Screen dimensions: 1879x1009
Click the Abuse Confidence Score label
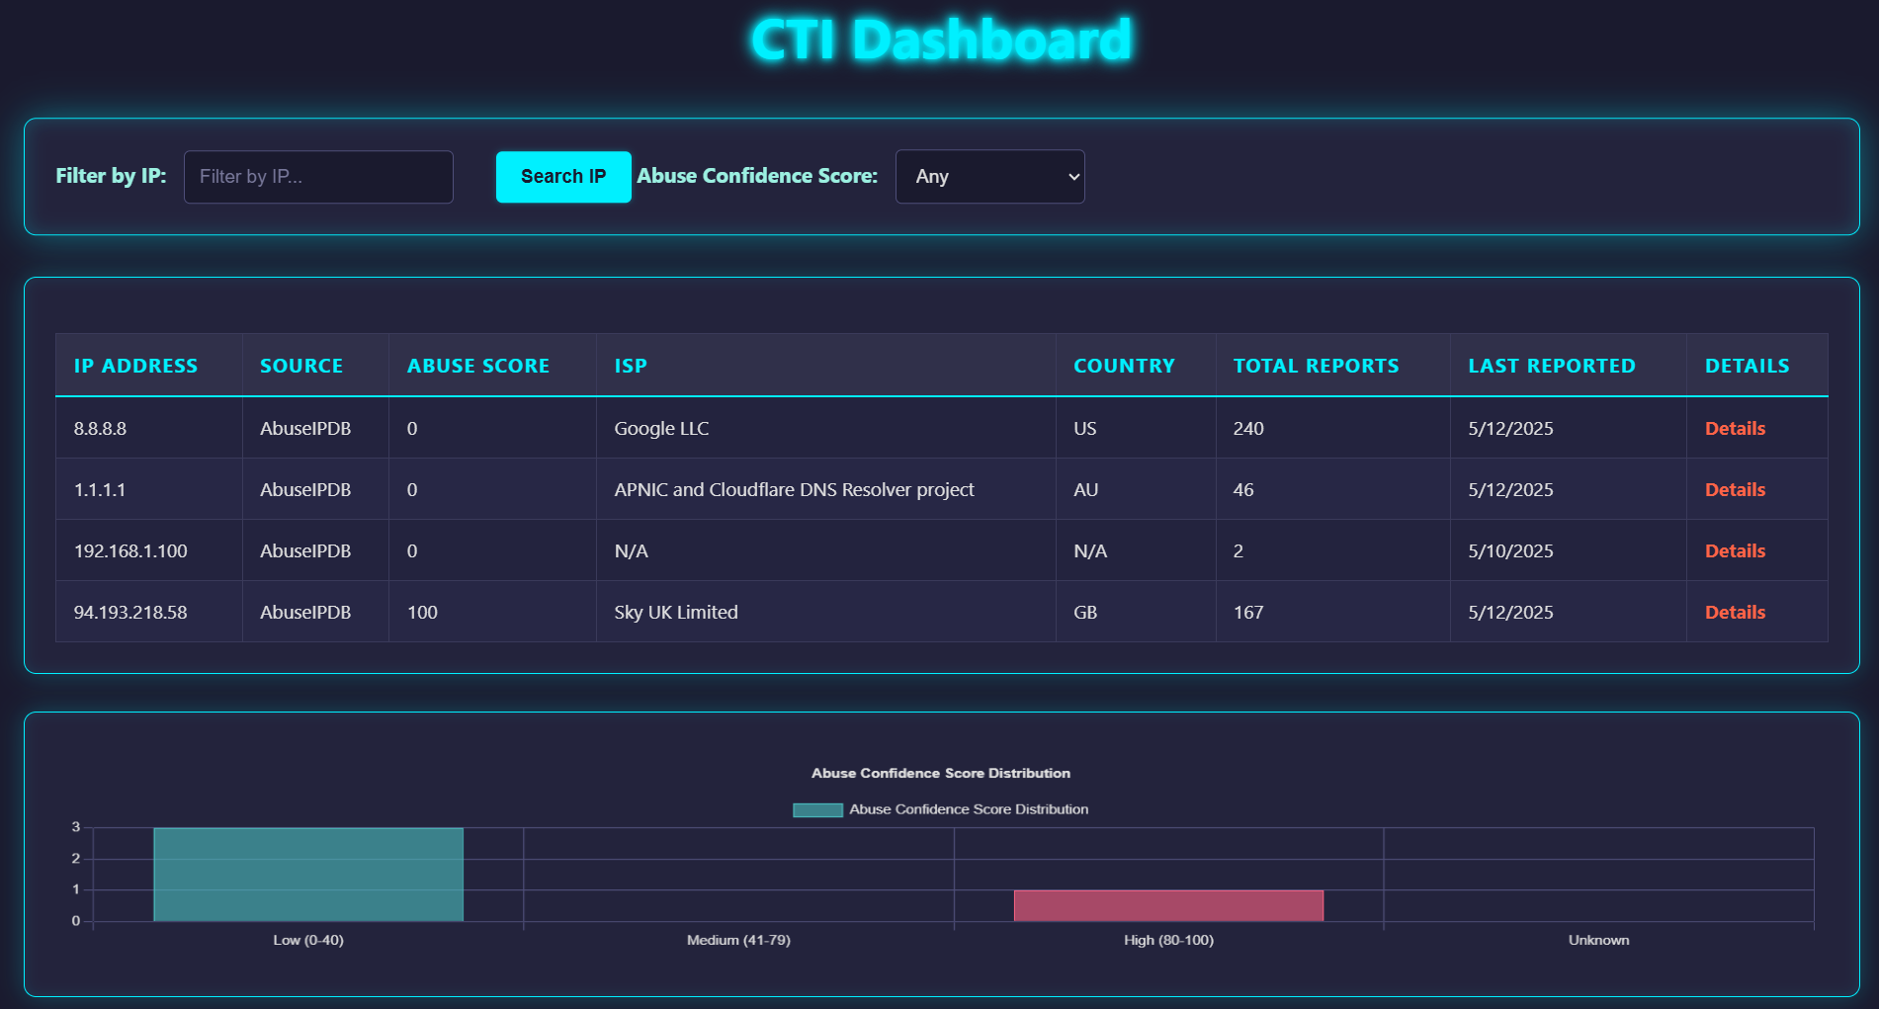pos(757,176)
